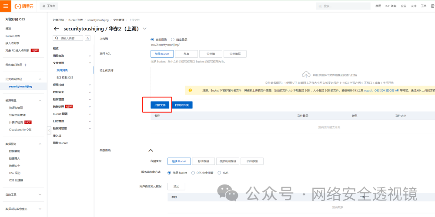Screen dimensions: 435x217
Task: Select 继承 Bucket encryption radio
Action: pos(169,173)
